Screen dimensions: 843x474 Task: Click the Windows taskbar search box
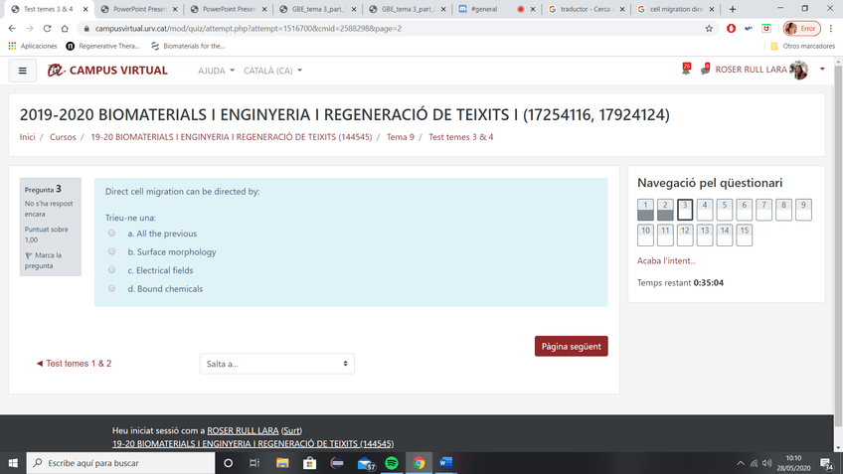(120, 463)
